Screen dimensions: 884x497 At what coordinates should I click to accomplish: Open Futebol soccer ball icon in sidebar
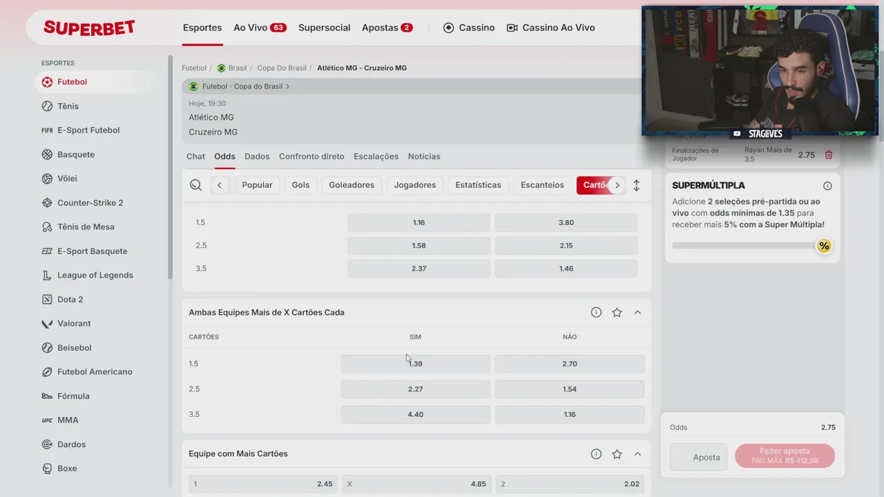tap(47, 82)
